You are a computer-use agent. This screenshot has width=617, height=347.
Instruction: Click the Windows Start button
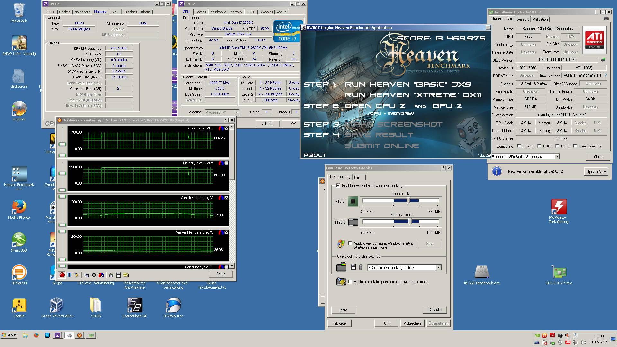tap(9, 335)
